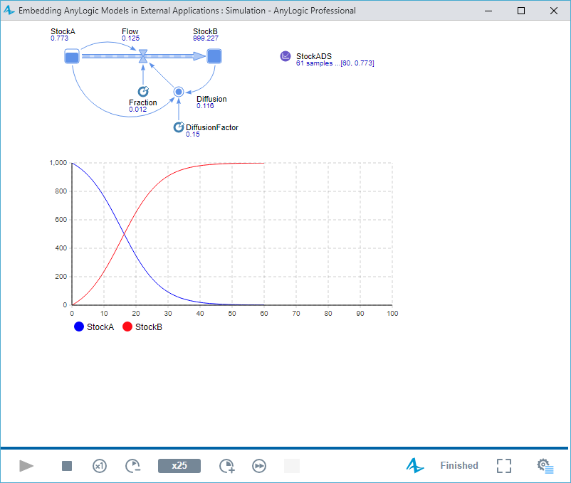Click the Diffusion dynamic variable circle
The width and height of the screenshot is (571, 483).
179,91
